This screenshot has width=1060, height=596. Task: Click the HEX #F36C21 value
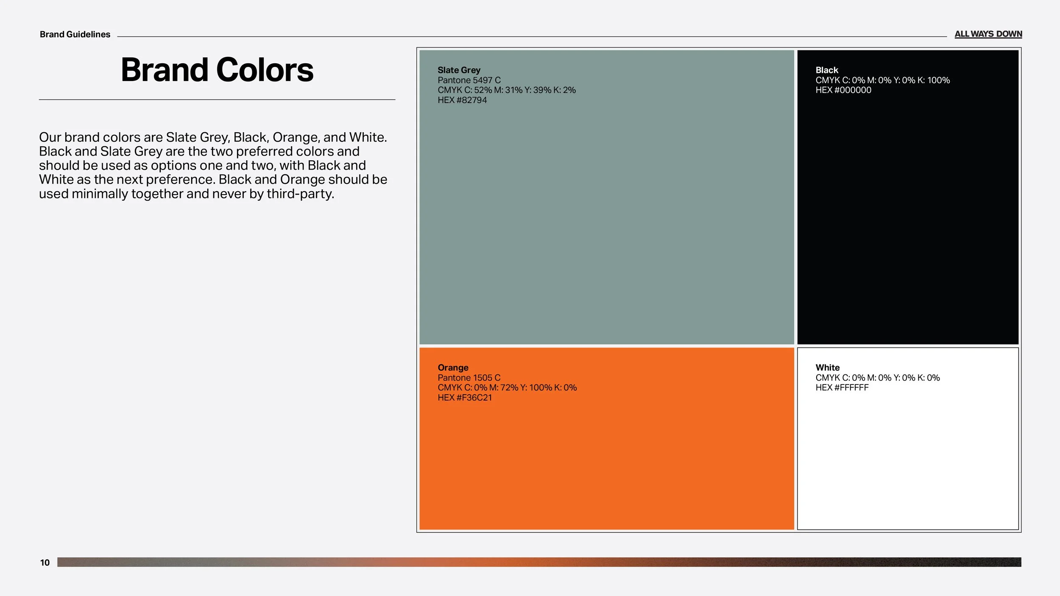465,398
